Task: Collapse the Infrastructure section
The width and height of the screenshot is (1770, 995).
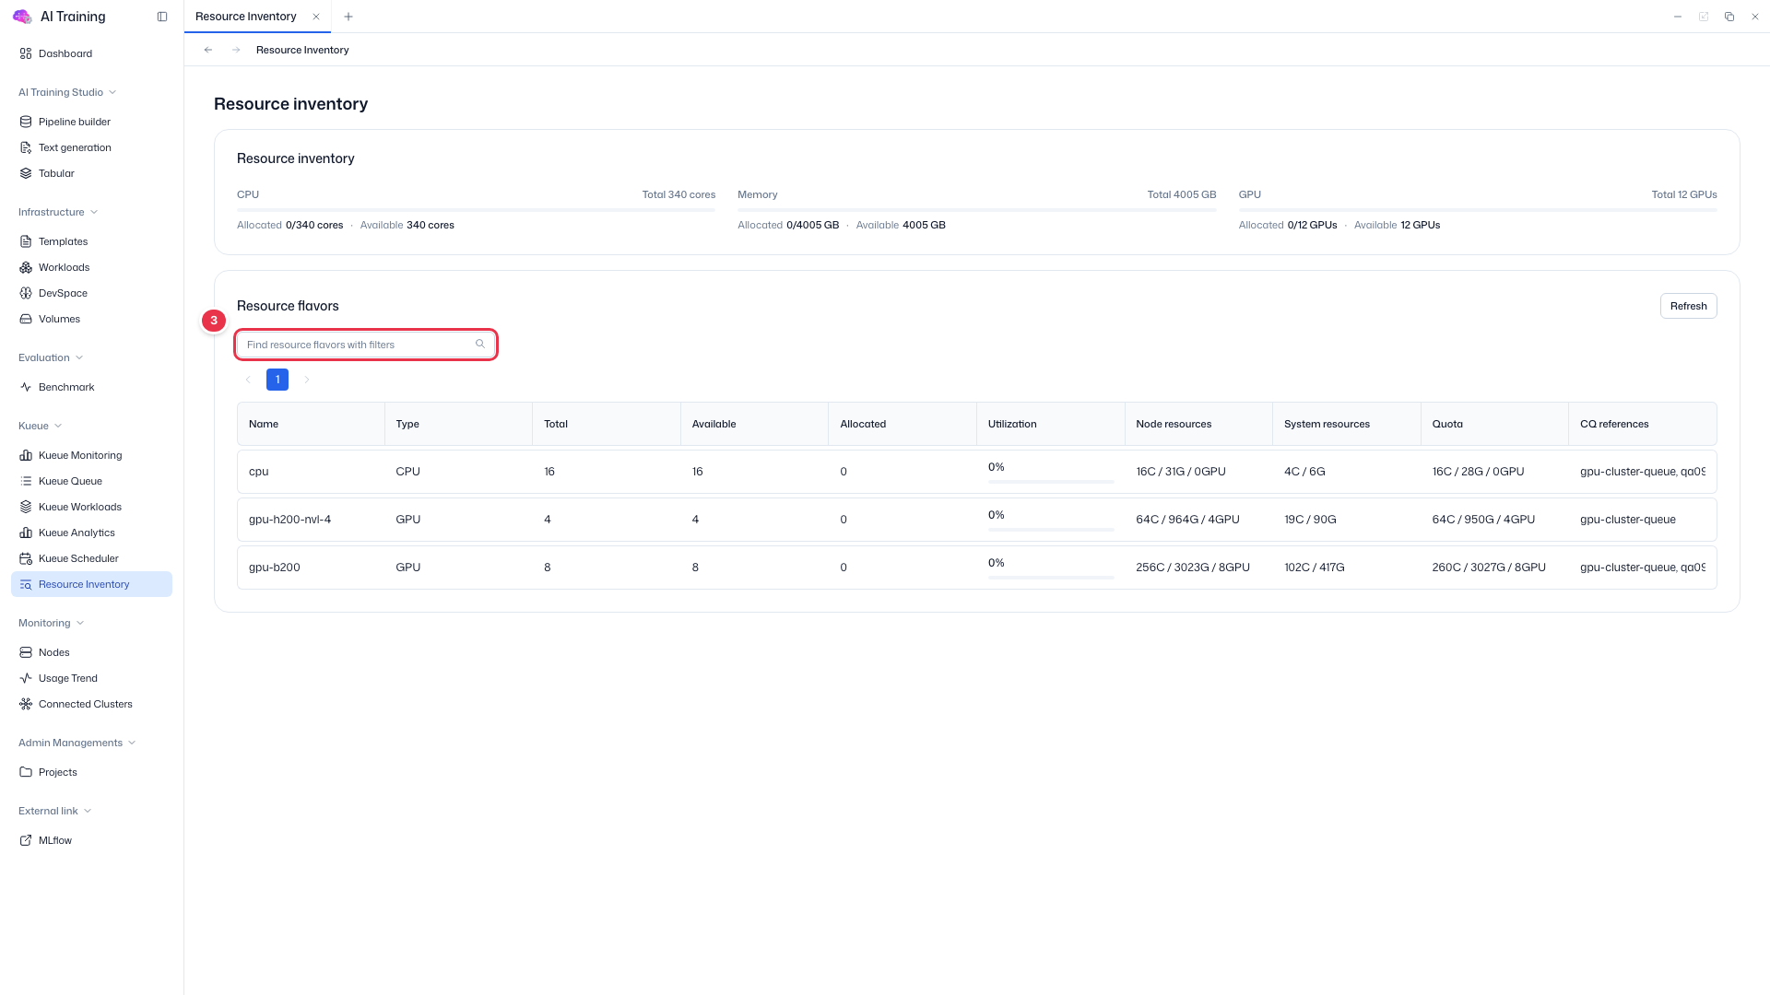Action: tap(58, 212)
